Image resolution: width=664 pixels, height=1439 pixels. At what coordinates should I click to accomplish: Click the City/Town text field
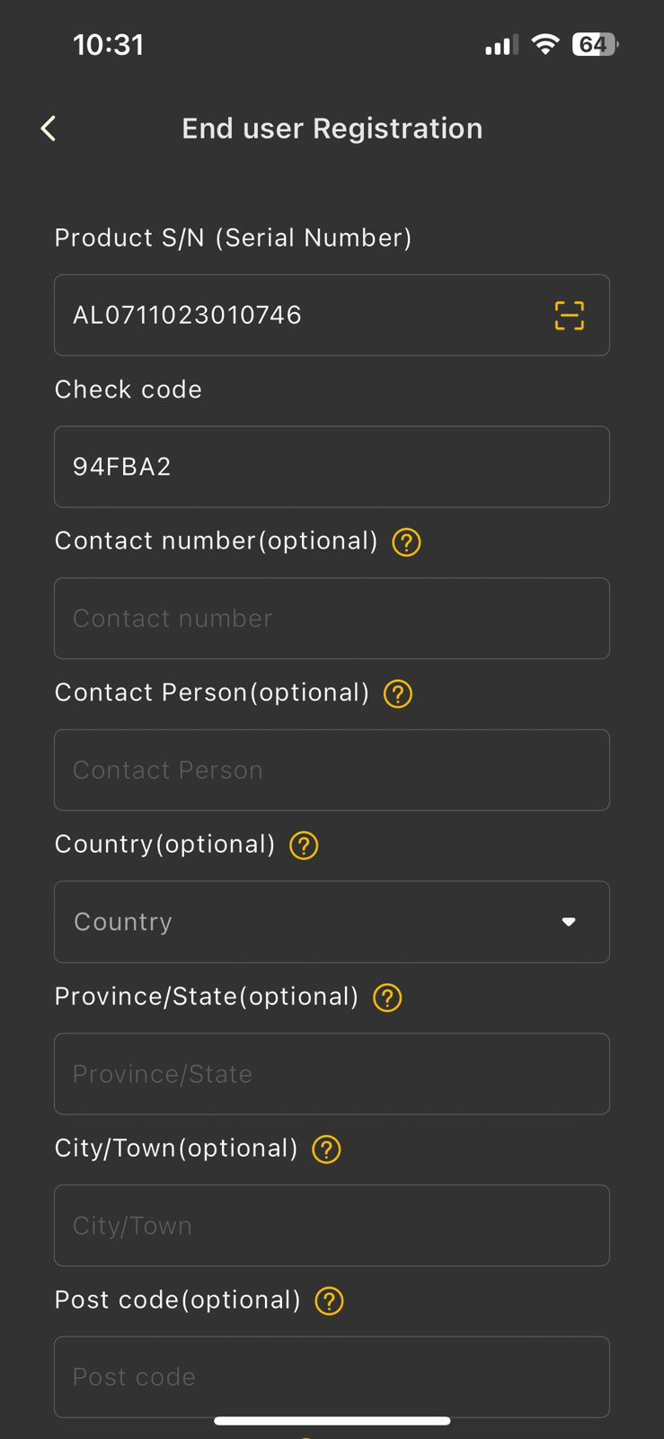pyautogui.click(x=332, y=1225)
